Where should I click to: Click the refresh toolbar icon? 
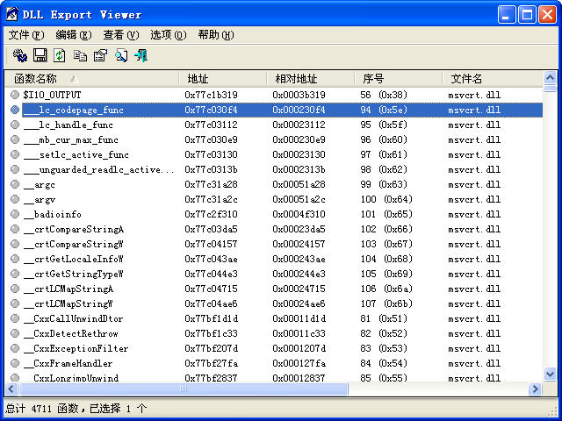(x=60, y=55)
